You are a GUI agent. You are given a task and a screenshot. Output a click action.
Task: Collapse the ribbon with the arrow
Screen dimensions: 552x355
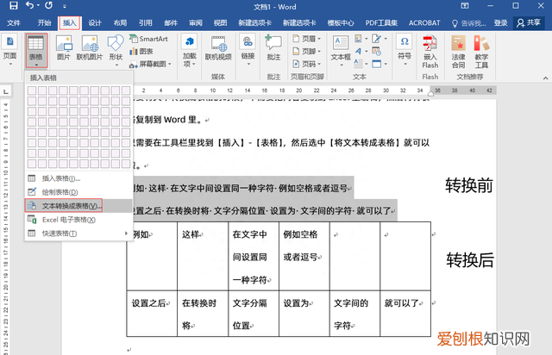tap(545, 78)
